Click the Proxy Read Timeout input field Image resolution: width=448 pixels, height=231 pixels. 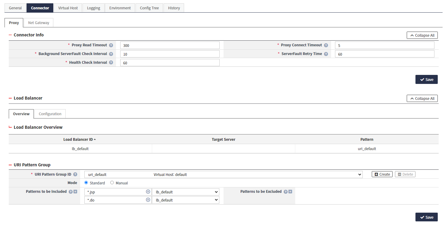170,45
